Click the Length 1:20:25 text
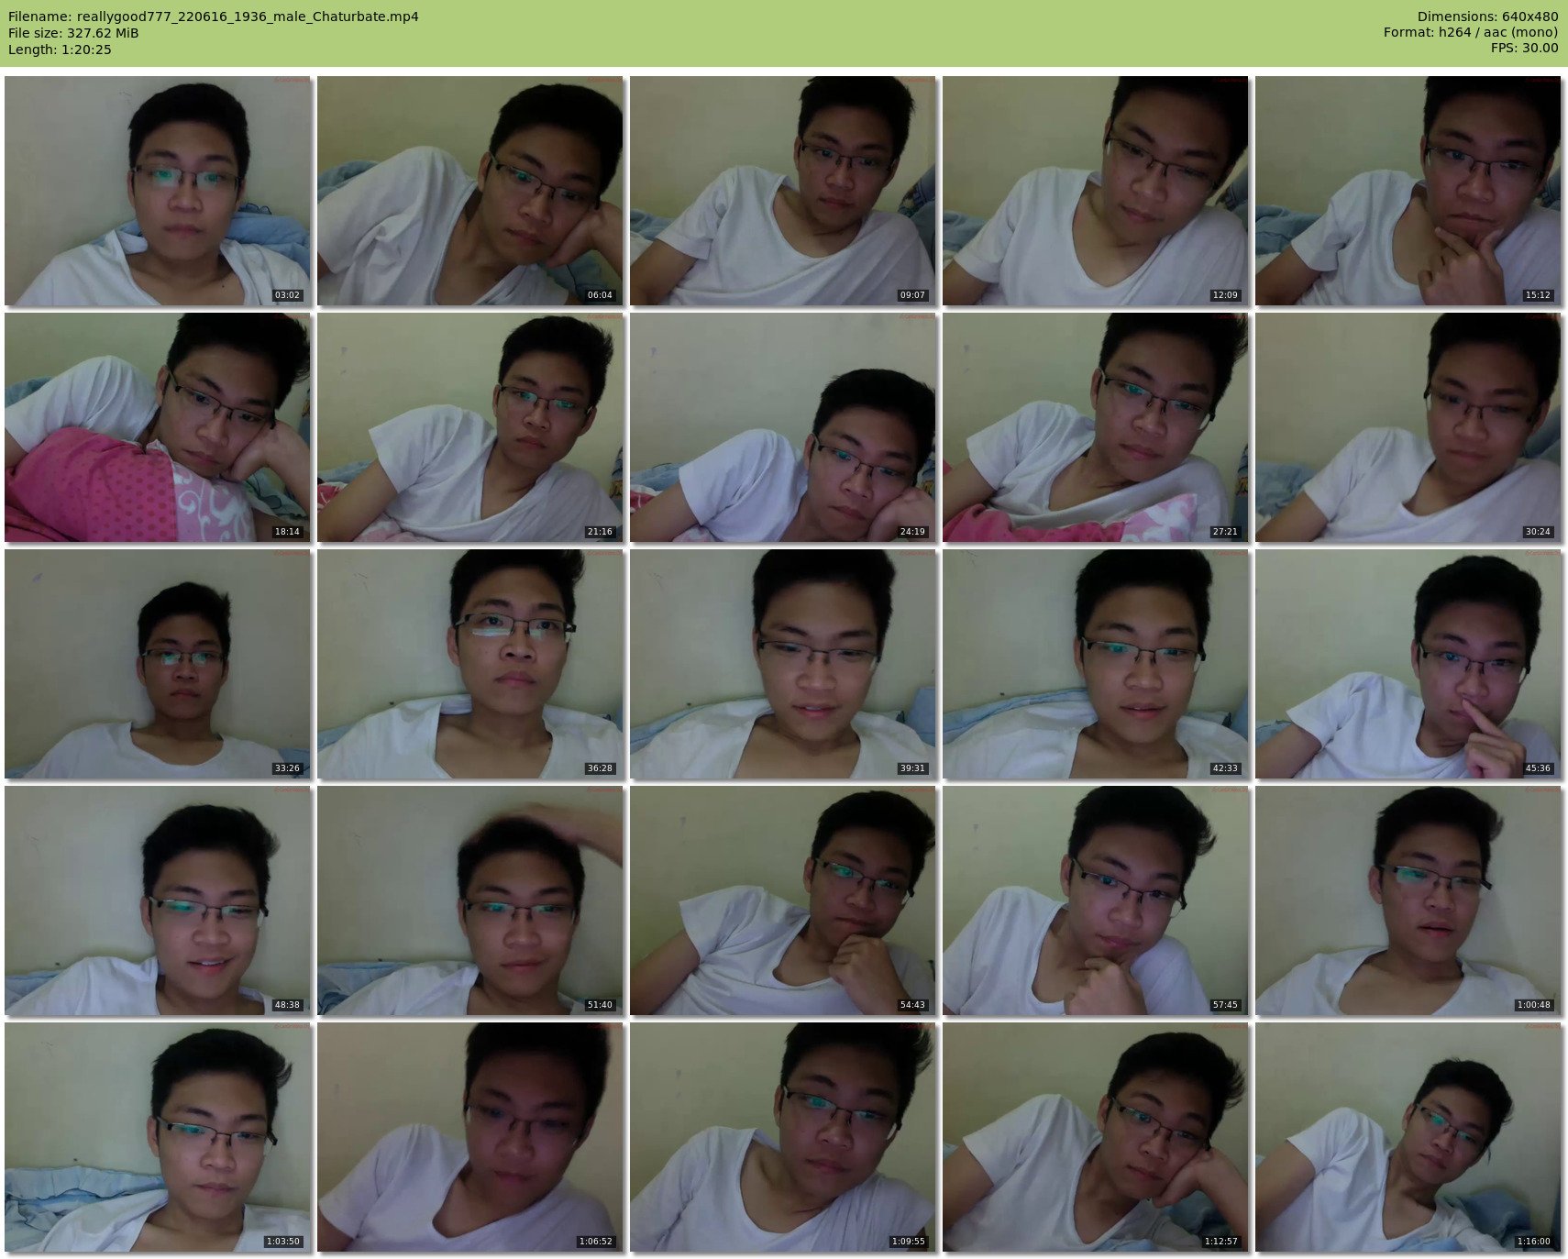 click(x=60, y=50)
